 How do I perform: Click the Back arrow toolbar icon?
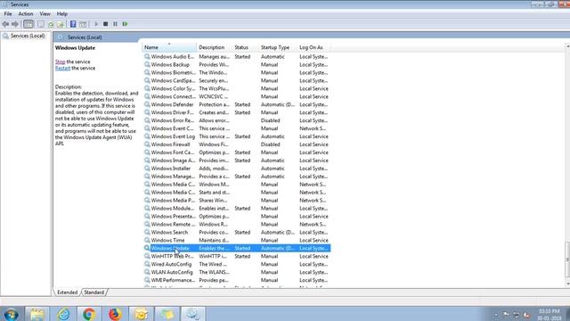click(5, 24)
